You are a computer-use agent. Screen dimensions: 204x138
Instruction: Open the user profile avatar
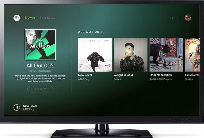[188, 18]
